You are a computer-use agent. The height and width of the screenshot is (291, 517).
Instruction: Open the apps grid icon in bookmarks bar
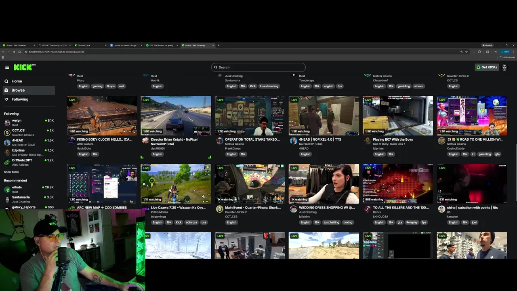click(x=3, y=57)
